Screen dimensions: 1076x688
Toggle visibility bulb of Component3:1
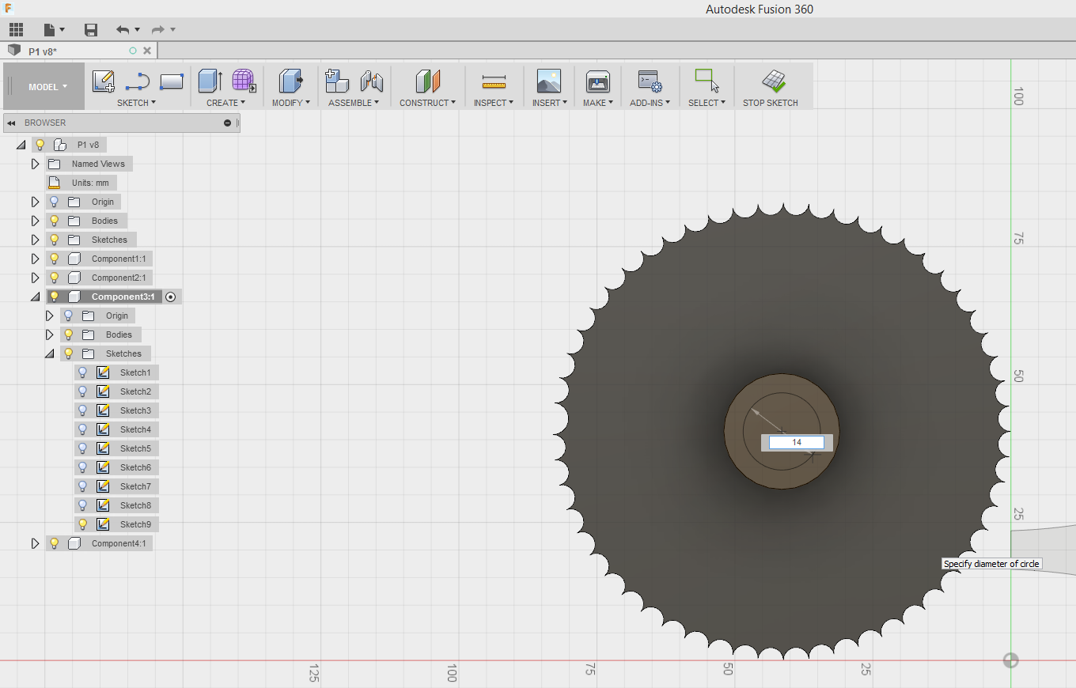coord(55,297)
